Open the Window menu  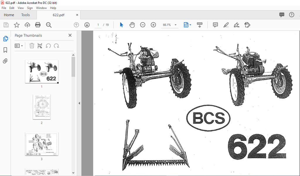(x=41, y=8)
